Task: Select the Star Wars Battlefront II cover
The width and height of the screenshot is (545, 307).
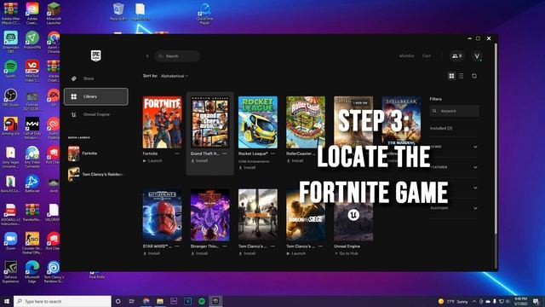Action: (x=163, y=215)
